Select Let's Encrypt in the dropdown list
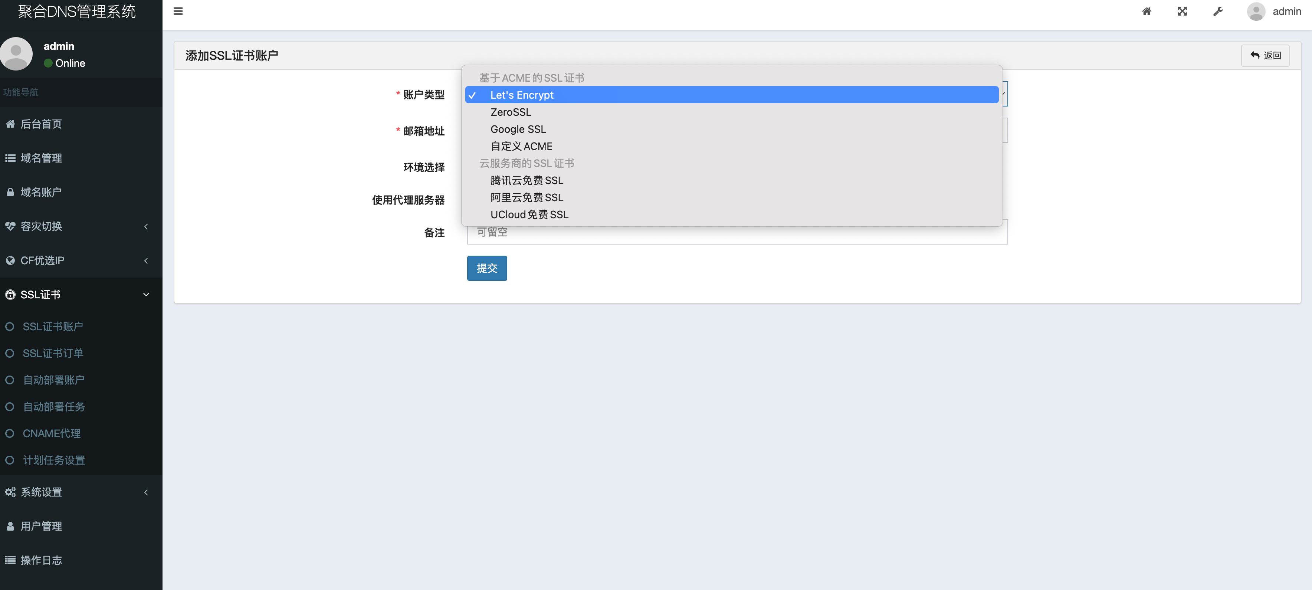Image resolution: width=1312 pixels, height=590 pixels. 731,95
